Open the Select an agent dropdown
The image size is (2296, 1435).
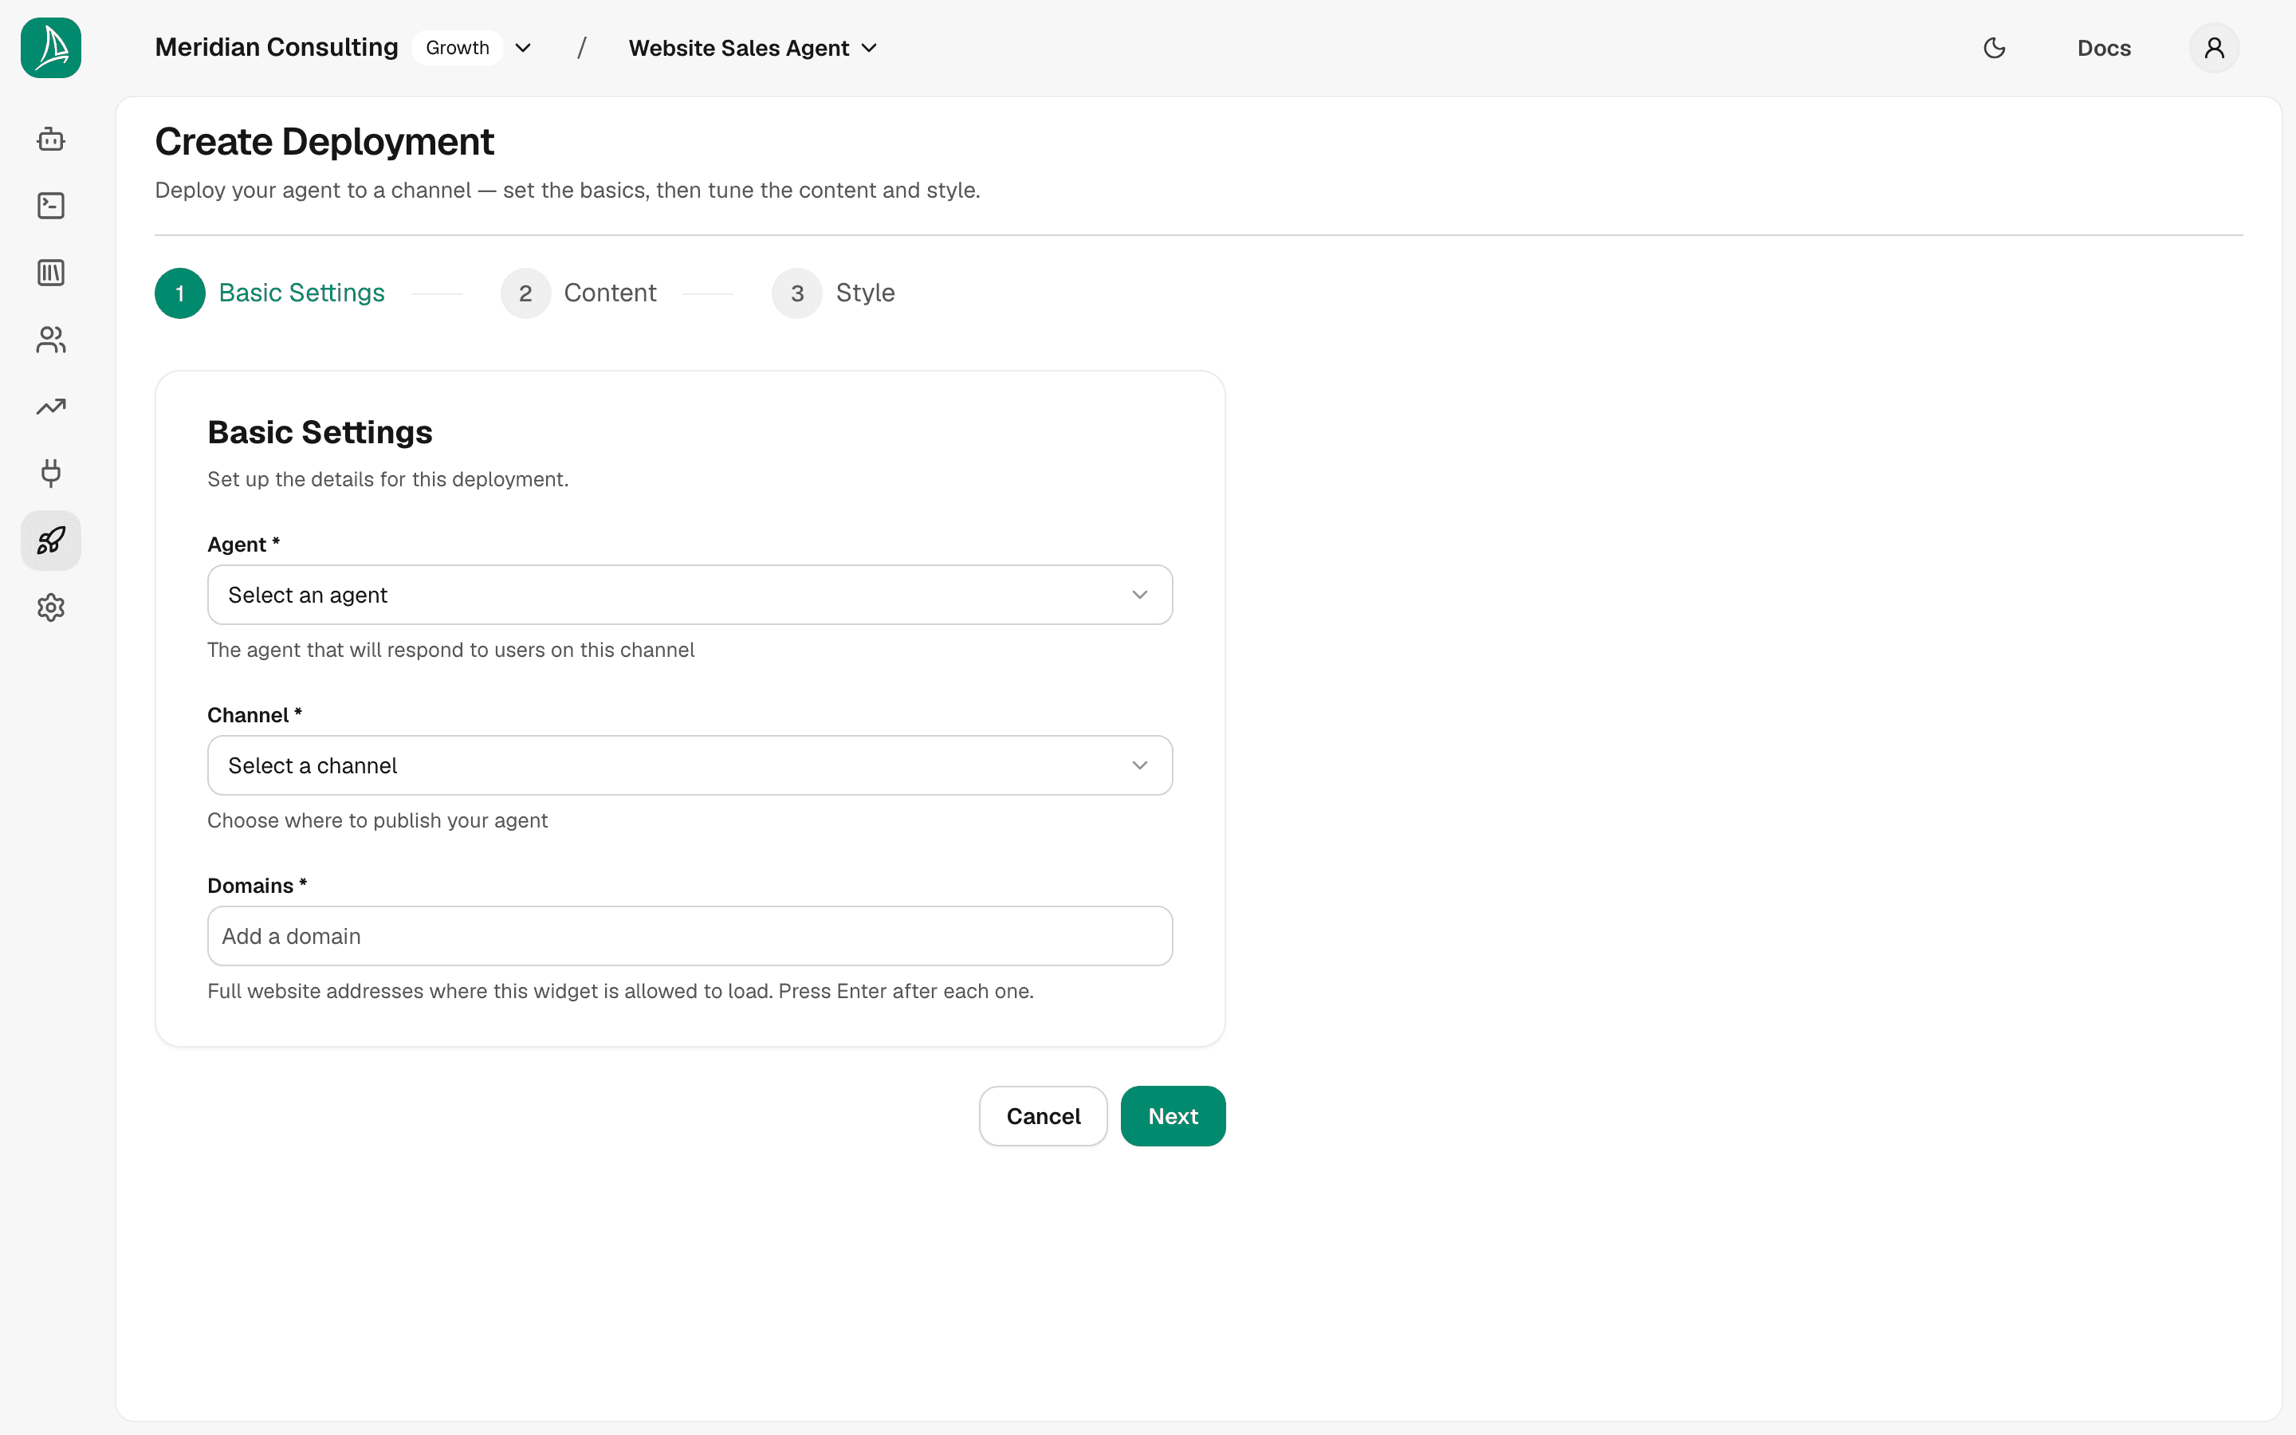pos(690,595)
